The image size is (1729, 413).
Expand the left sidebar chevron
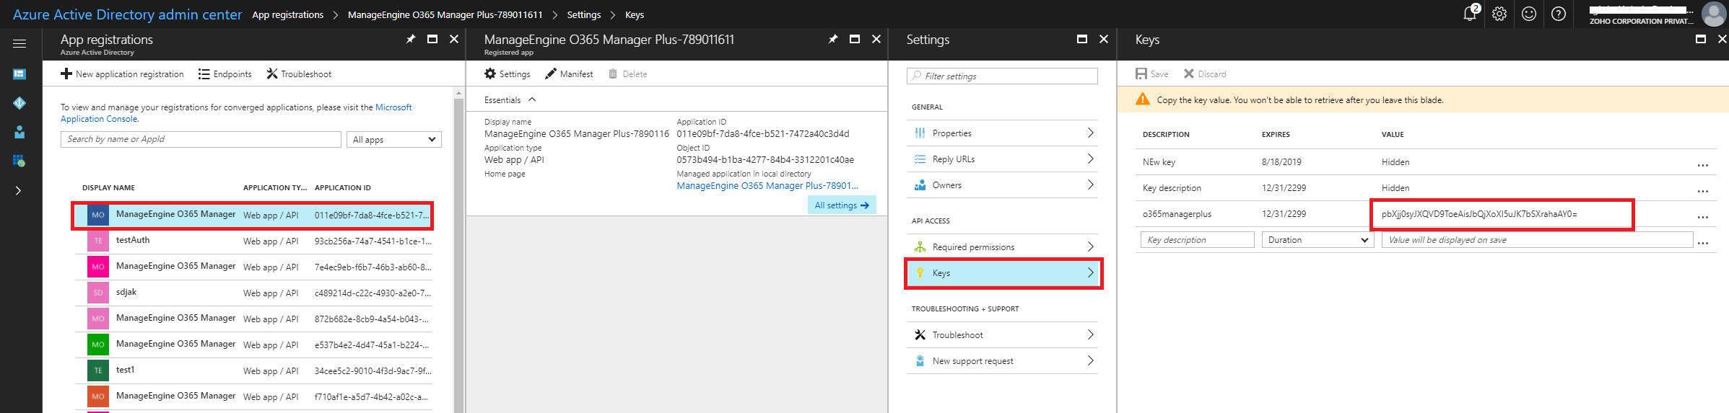pyautogui.click(x=18, y=190)
